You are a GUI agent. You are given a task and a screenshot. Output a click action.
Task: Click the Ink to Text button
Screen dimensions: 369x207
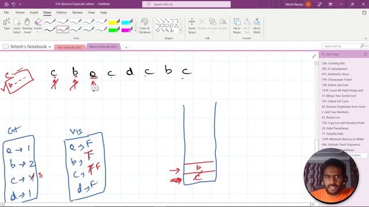(247, 26)
